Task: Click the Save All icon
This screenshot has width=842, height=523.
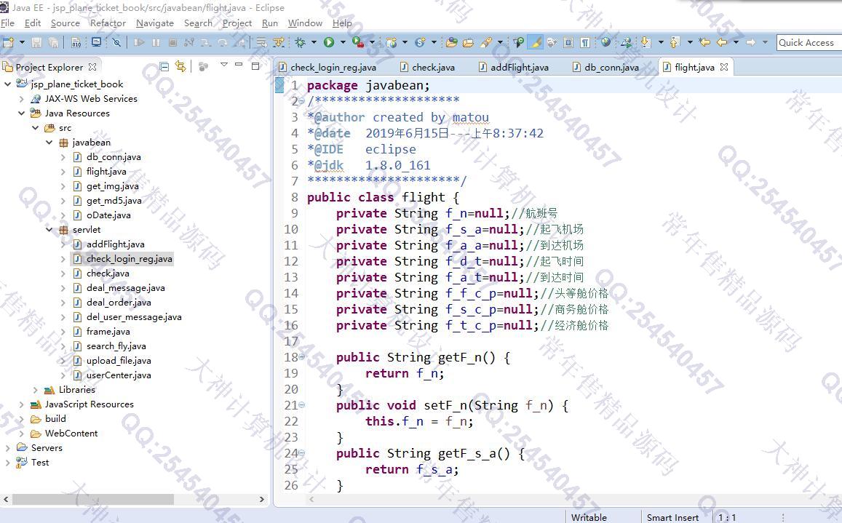Action: click(x=53, y=42)
